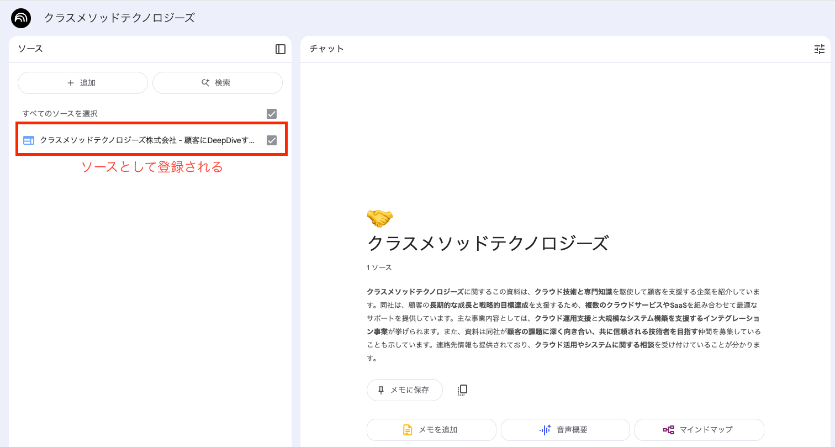This screenshot has height=447, width=835.
Task: Click the 'メモに保存' button
Action: (x=405, y=390)
